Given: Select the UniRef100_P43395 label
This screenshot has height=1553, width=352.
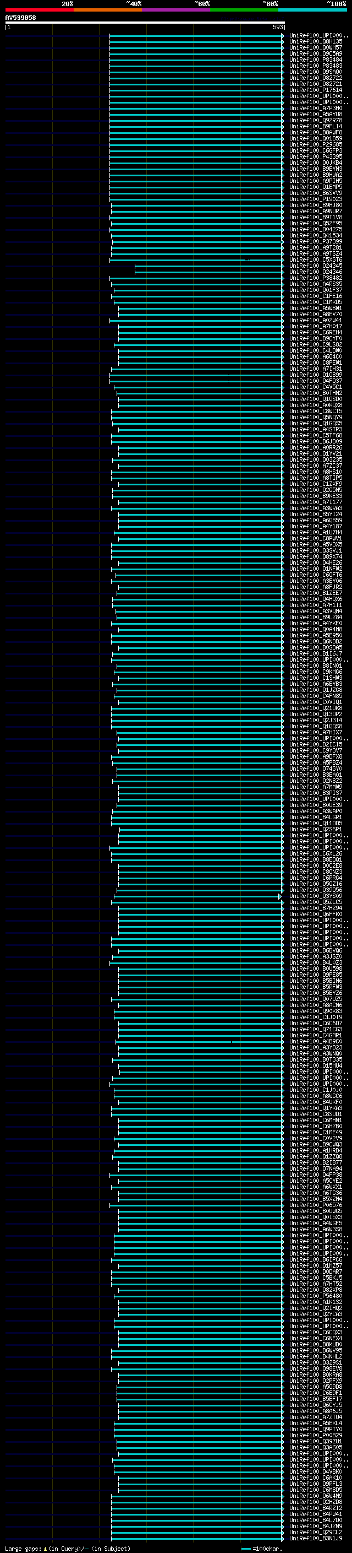Looking at the screenshot, I should (316, 157).
